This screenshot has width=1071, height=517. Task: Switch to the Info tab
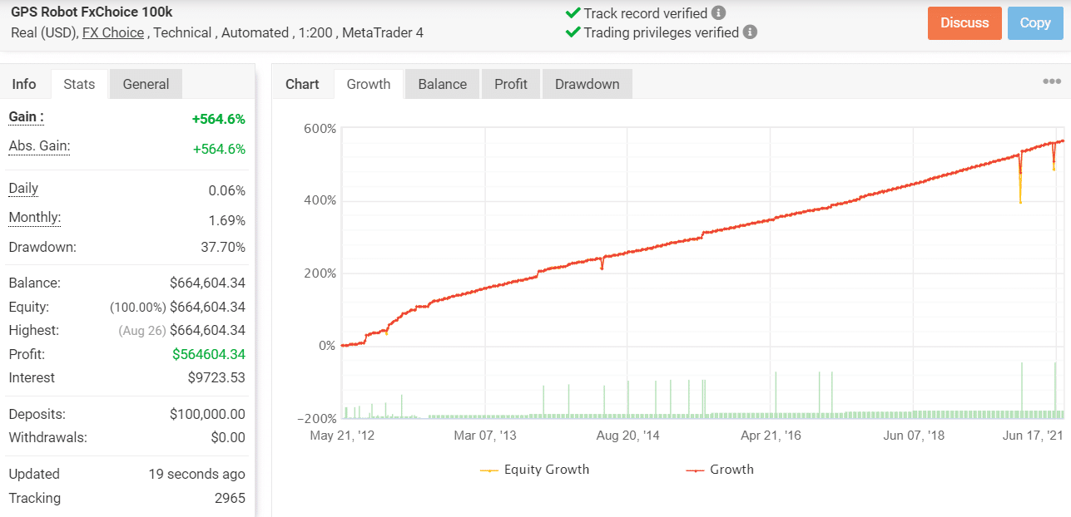coord(24,84)
